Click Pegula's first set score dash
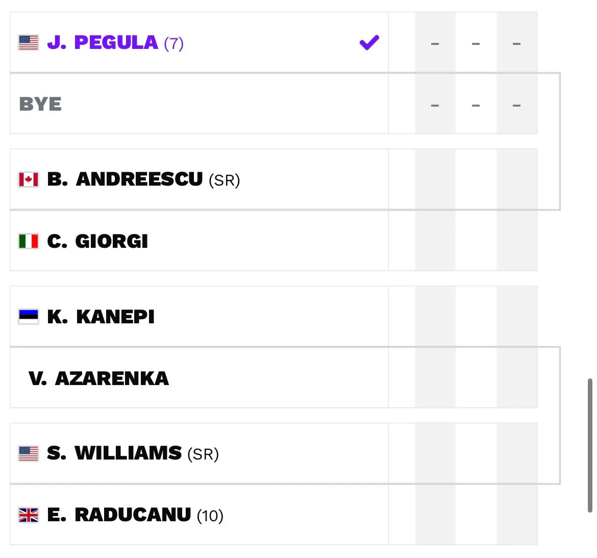This screenshot has height=558, width=597. (435, 44)
